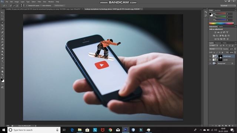Open the Opacity slider arrow

pyautogui.click(x=235, y=49)
